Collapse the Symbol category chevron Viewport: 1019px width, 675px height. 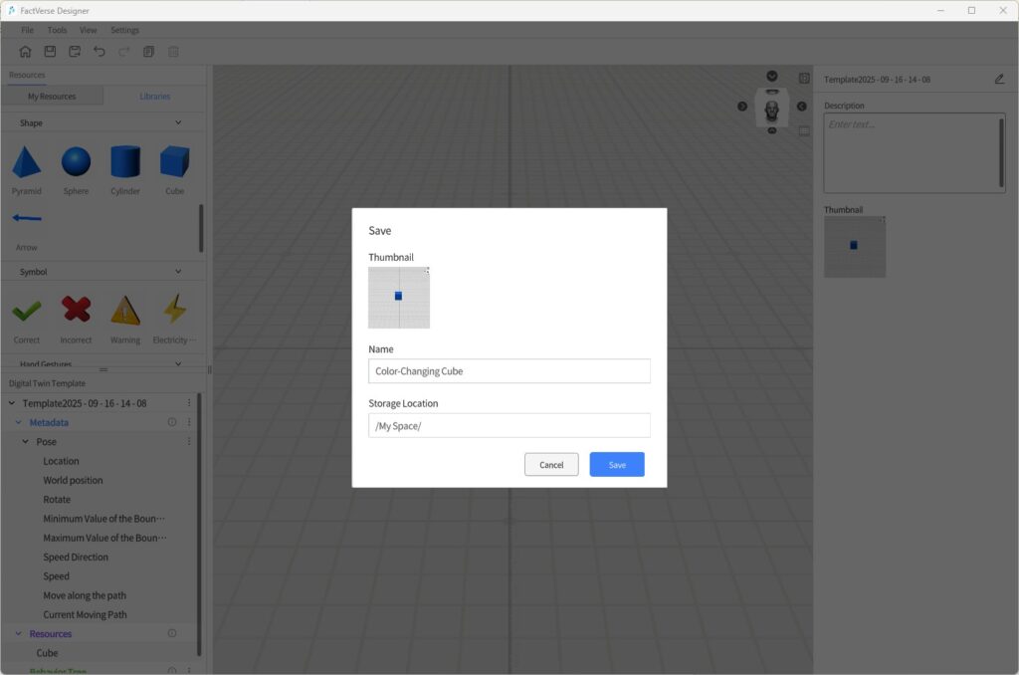click(178, 272)
